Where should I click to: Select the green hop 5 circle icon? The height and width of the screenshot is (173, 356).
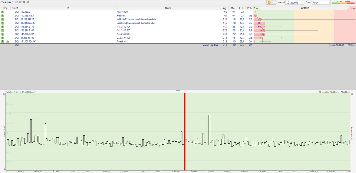[x=2, y=27]
